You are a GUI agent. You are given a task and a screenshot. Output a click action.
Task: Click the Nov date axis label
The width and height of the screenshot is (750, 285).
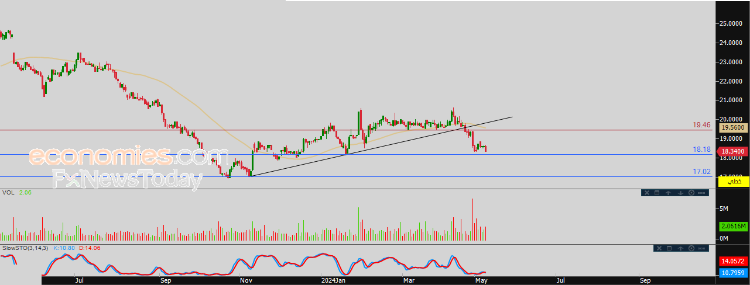246,280
